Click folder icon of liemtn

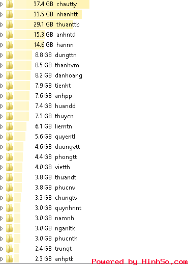[9, 126]
